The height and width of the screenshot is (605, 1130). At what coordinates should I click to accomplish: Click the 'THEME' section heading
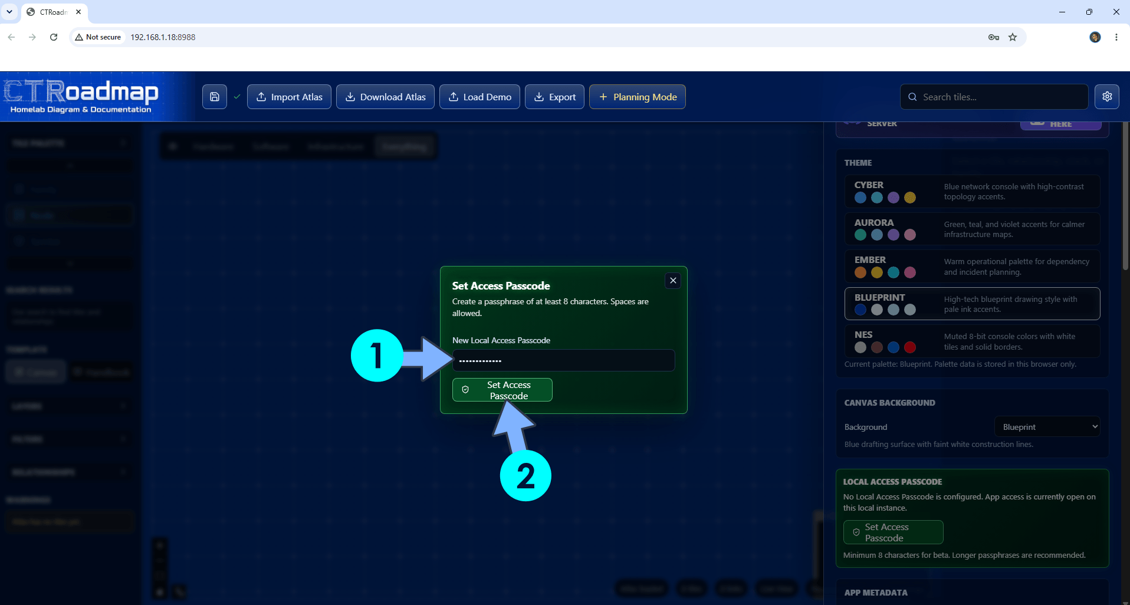(858, 163)
